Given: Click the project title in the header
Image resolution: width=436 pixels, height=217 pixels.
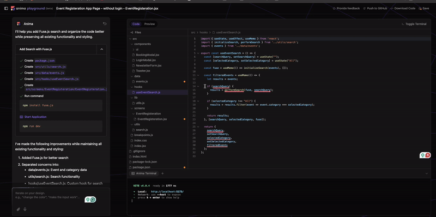Looking at the screenshot, I should tap(107, 8).
